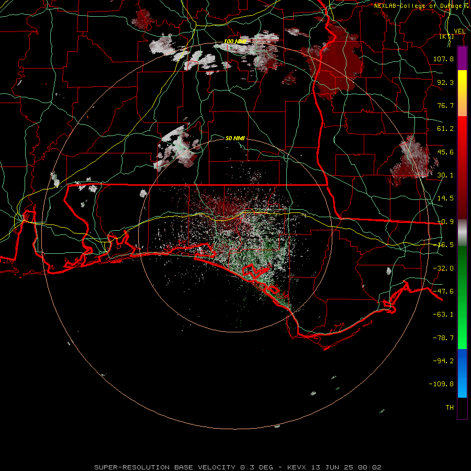This screenshot has width=471, height=471.
Task: Click the -109.8 velocity scale value
Action: [x=441, y=384]
